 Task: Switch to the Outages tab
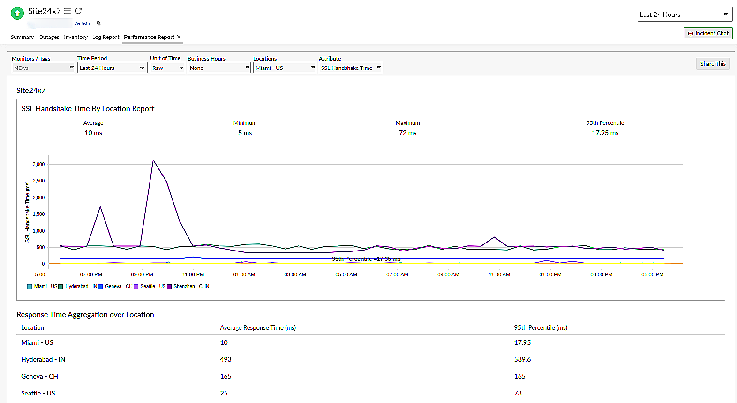pos(49,37)
